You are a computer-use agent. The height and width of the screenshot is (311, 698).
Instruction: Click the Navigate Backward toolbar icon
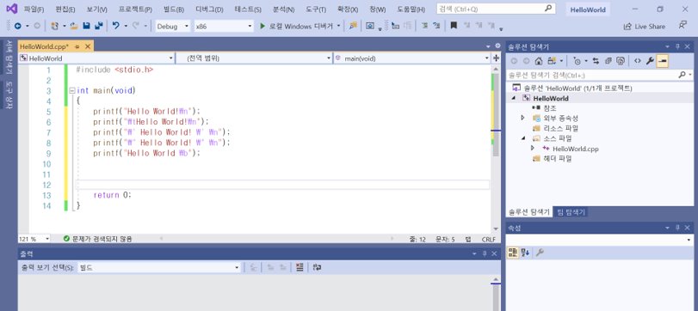17,27
